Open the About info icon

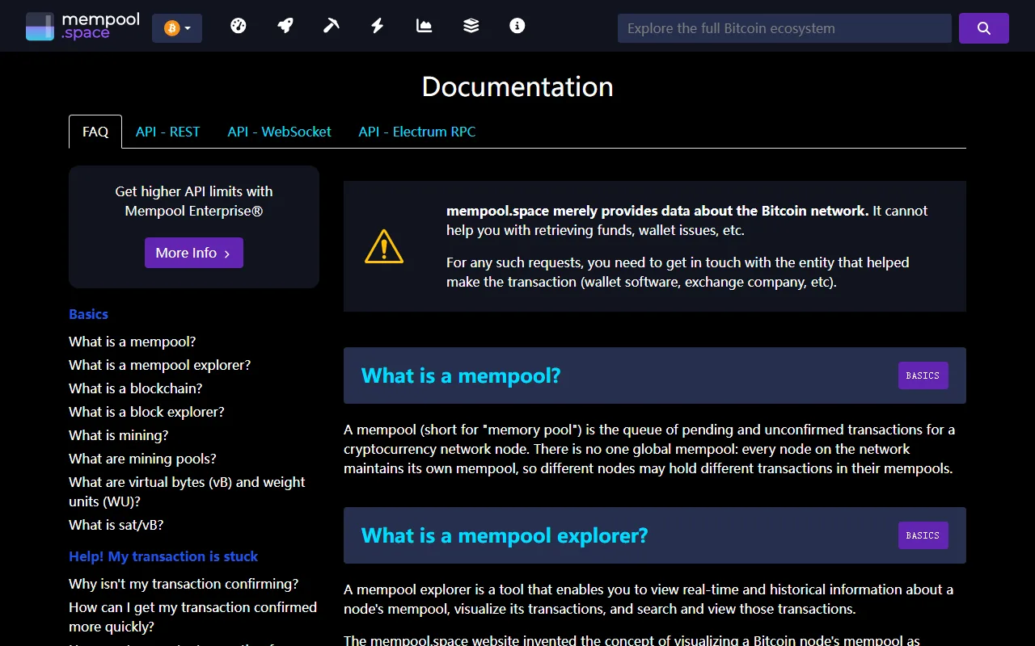click(517, 26)
